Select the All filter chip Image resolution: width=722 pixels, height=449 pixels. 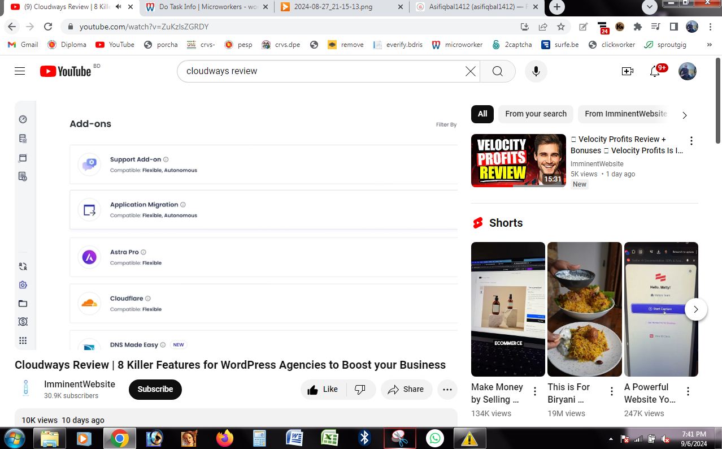(482, 114)
